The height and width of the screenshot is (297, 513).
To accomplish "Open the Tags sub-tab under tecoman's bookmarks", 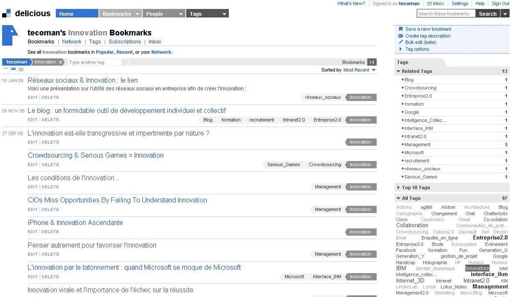I will tap(95, 42).
